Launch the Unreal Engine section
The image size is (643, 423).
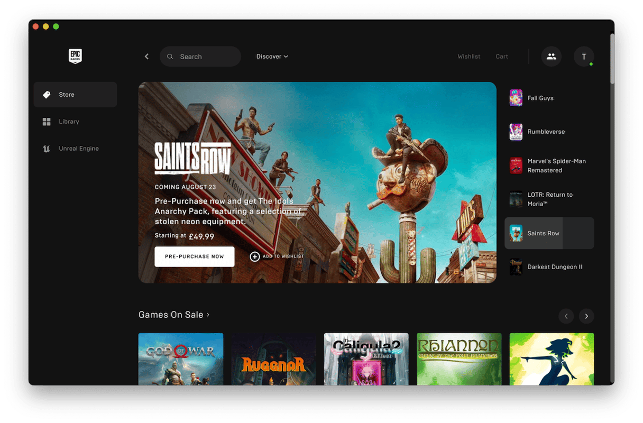(x=78, y=148)
